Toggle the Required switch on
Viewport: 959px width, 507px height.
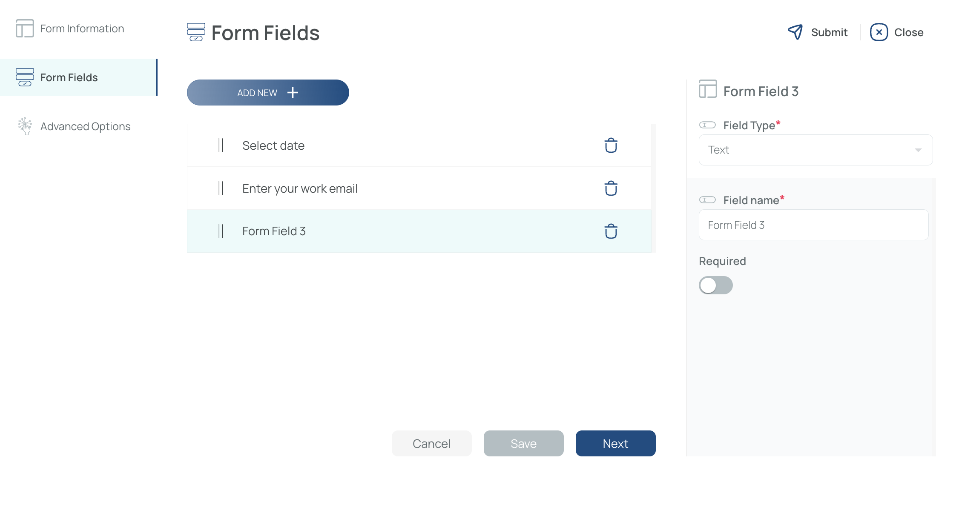(x=715, y=285)
